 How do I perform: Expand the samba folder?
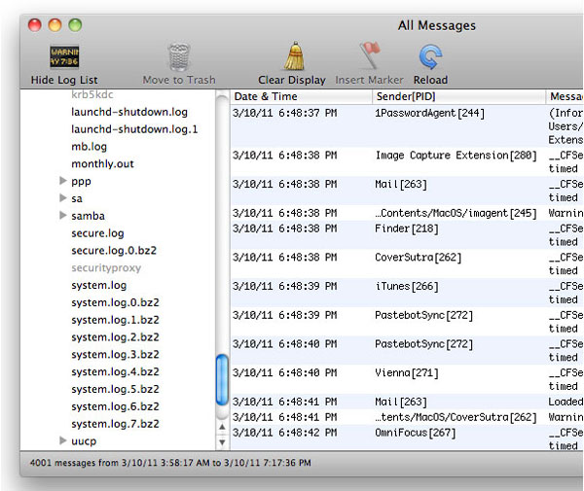pos(63,216)
